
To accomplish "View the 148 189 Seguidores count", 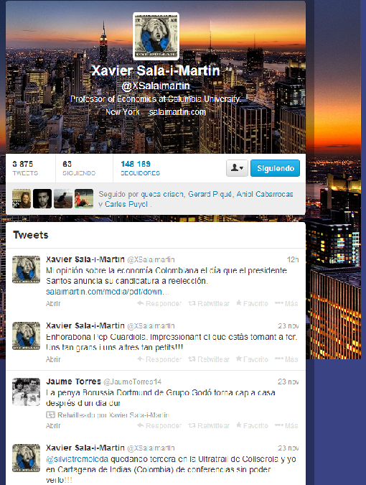I will pos(140,168).
